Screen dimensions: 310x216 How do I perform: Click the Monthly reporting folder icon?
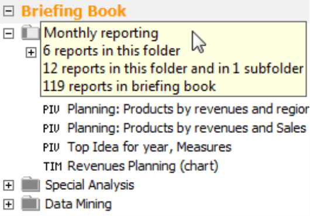[30, 32]
